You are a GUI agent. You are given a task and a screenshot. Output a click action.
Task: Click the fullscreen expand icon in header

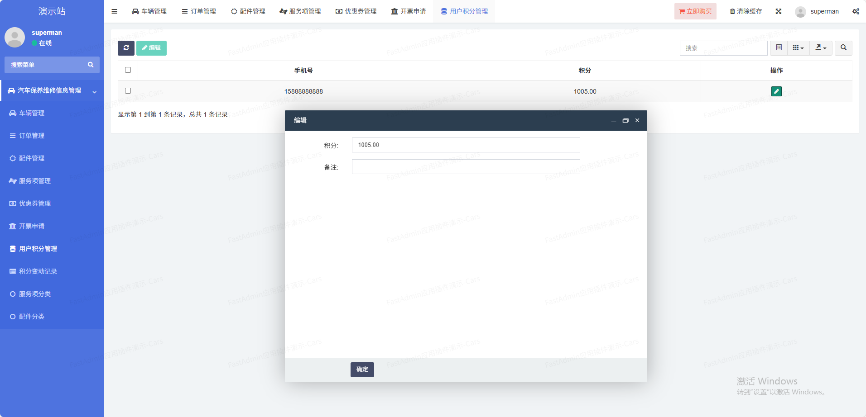[778, 11]
